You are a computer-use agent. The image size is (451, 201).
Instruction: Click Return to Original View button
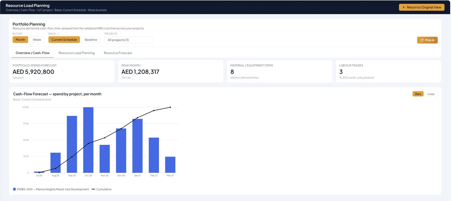[x=422, y=7]
